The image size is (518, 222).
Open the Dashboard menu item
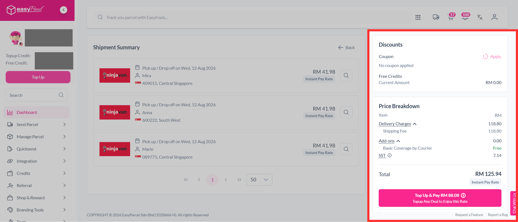tap(37, 112)
